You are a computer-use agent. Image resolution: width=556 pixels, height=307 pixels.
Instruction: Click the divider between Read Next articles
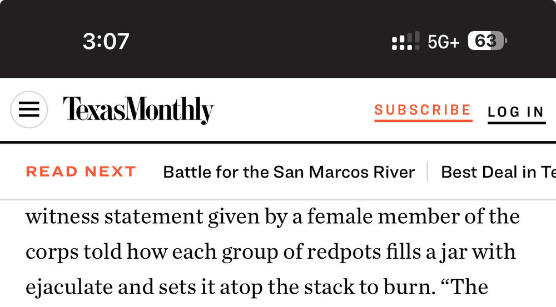pyautogui.click(x=428, y=172)
